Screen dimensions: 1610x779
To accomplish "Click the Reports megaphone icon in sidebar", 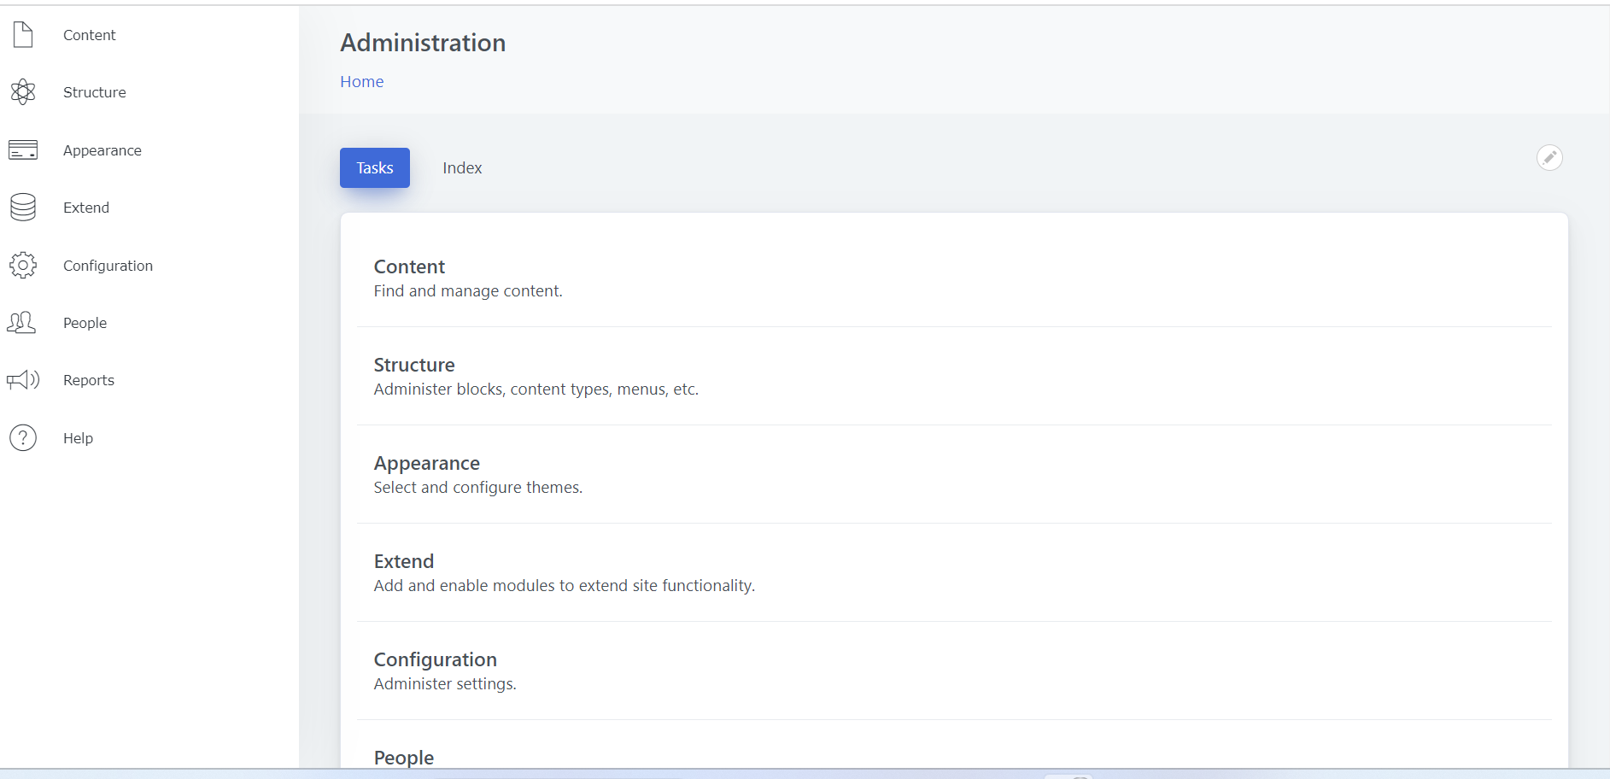I will (23, 379).
